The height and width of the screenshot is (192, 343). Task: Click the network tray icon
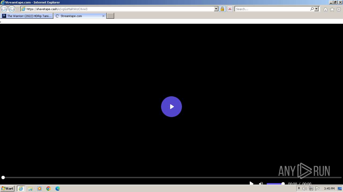click(311, 189)
